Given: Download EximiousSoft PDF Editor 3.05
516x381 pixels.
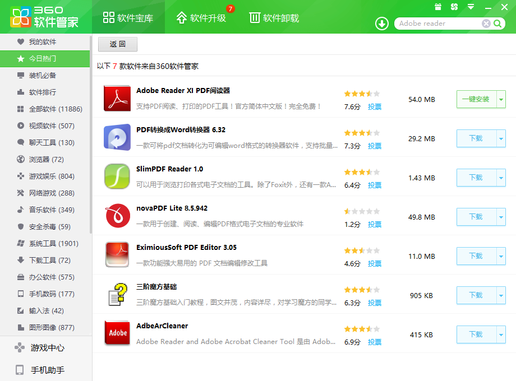Looking at the screenshot, I should (x=476, y=255).
